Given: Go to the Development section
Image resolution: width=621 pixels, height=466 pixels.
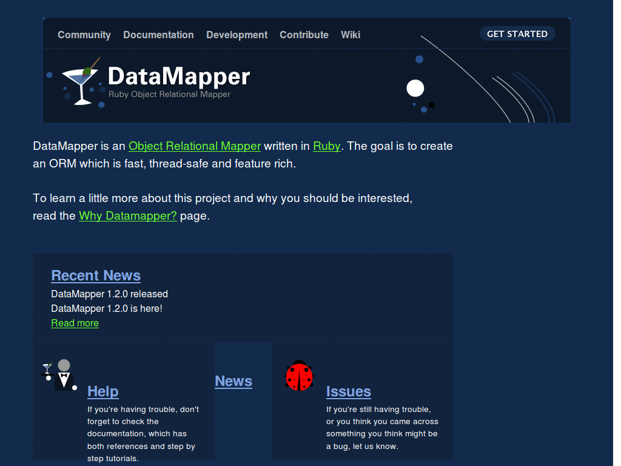Looking at the screenshot, I should 237,35.
